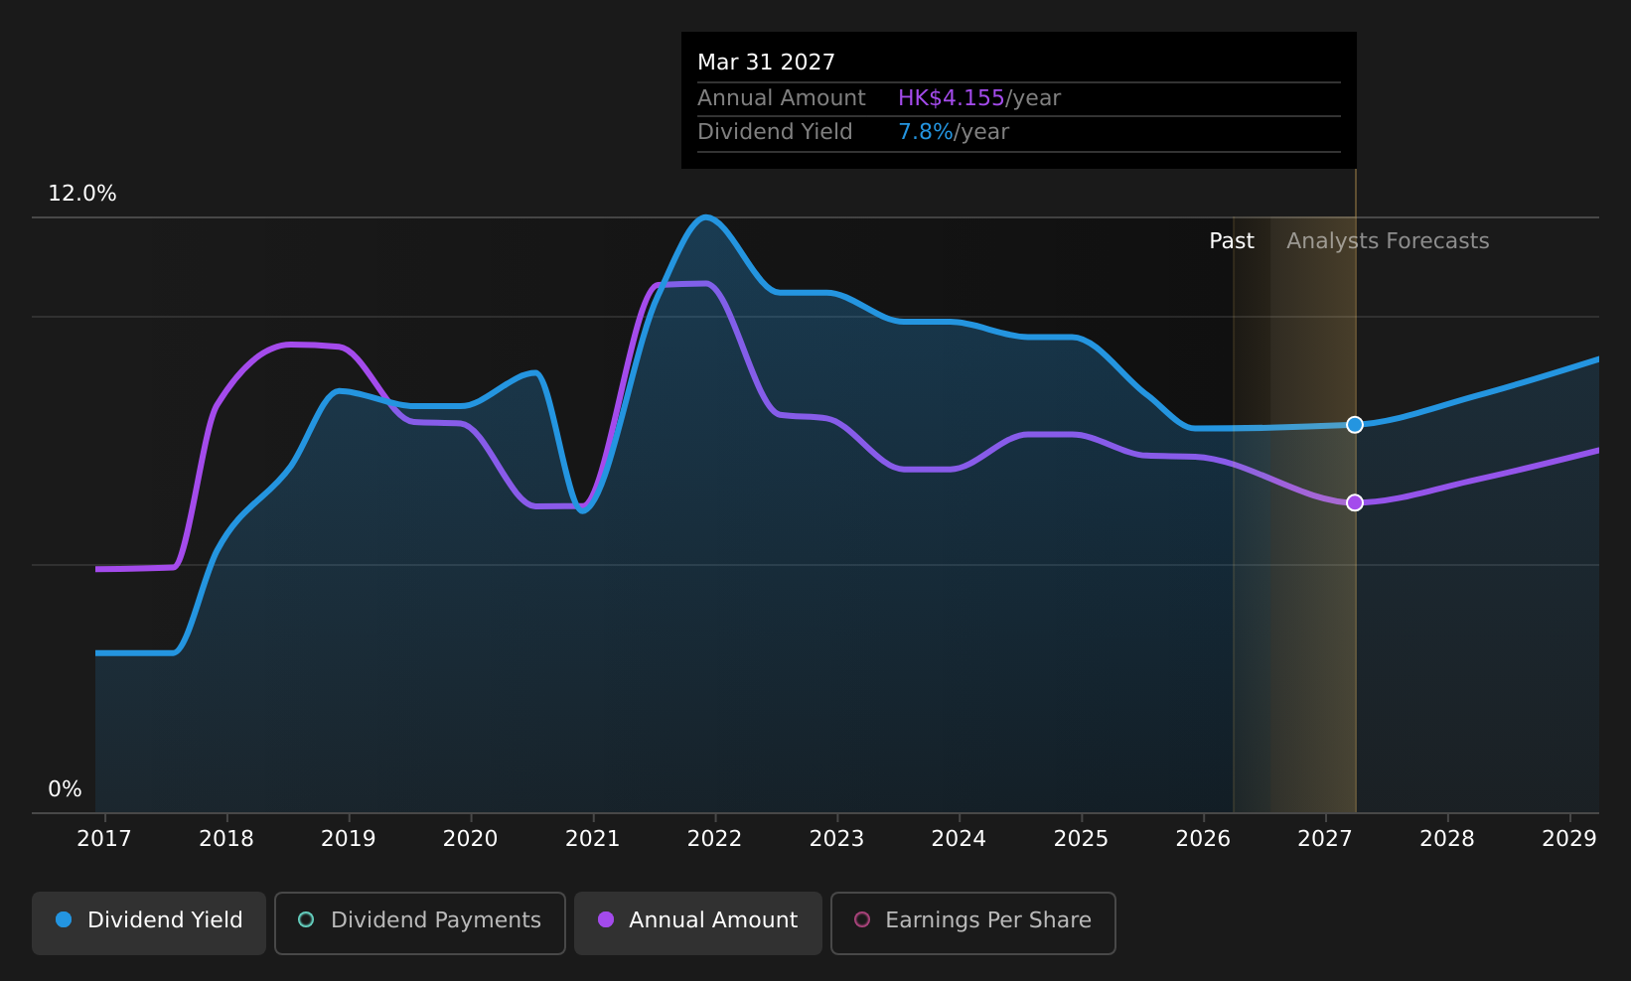This screenshot has width=1631, height=981.
Task: Click the 2020 x-axis label
Action: (471, 839)
